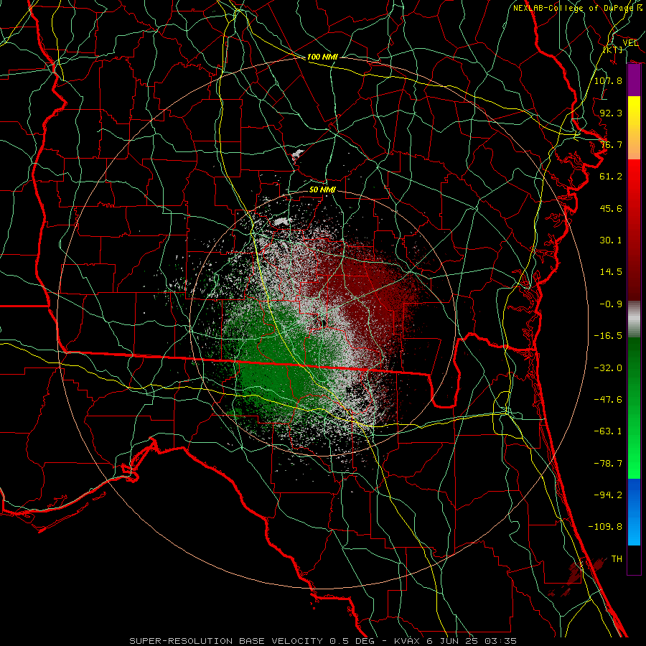The width and height of the screenshot is (646, 646).
Task: Click the blue segment of color scale
Action: tap(634, 512)
